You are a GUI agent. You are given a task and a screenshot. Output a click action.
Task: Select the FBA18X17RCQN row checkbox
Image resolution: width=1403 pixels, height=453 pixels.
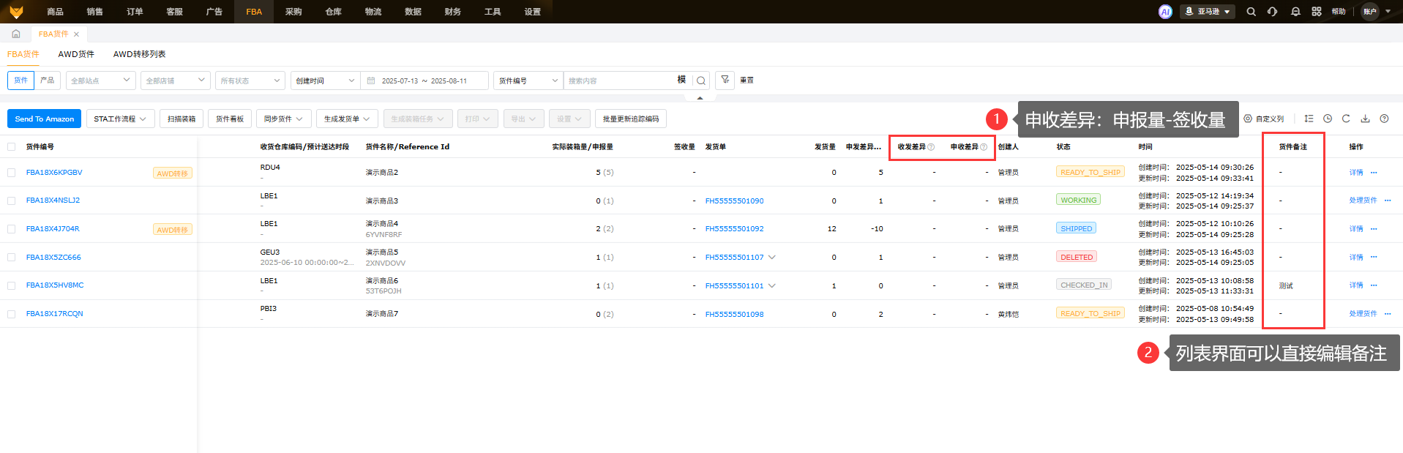[11, 314]
